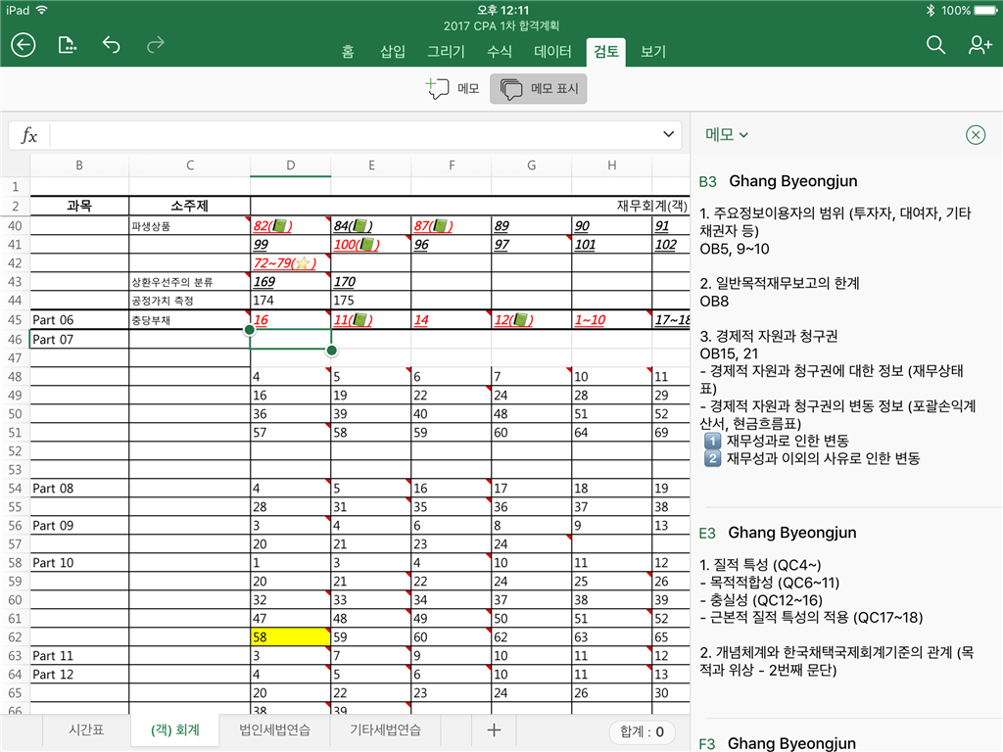Select the Part 07 cell
The width and height of the screenshot is (1003, 752).
(79, 340)
